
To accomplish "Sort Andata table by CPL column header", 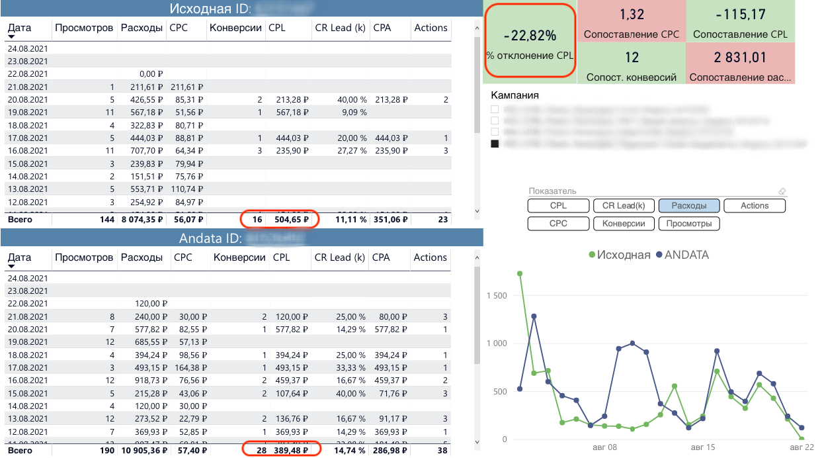I will (x=281, y=257).
